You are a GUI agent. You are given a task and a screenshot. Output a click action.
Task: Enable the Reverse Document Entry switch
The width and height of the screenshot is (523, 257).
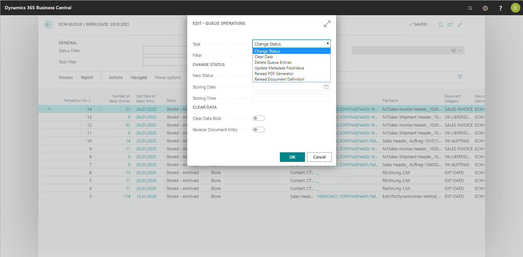[x=258, y=129]
